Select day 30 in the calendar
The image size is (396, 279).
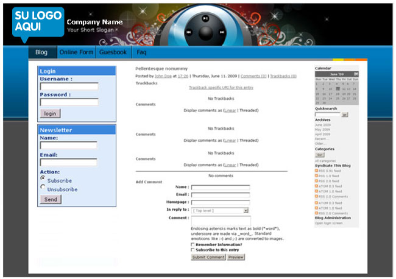coord(324,103)
